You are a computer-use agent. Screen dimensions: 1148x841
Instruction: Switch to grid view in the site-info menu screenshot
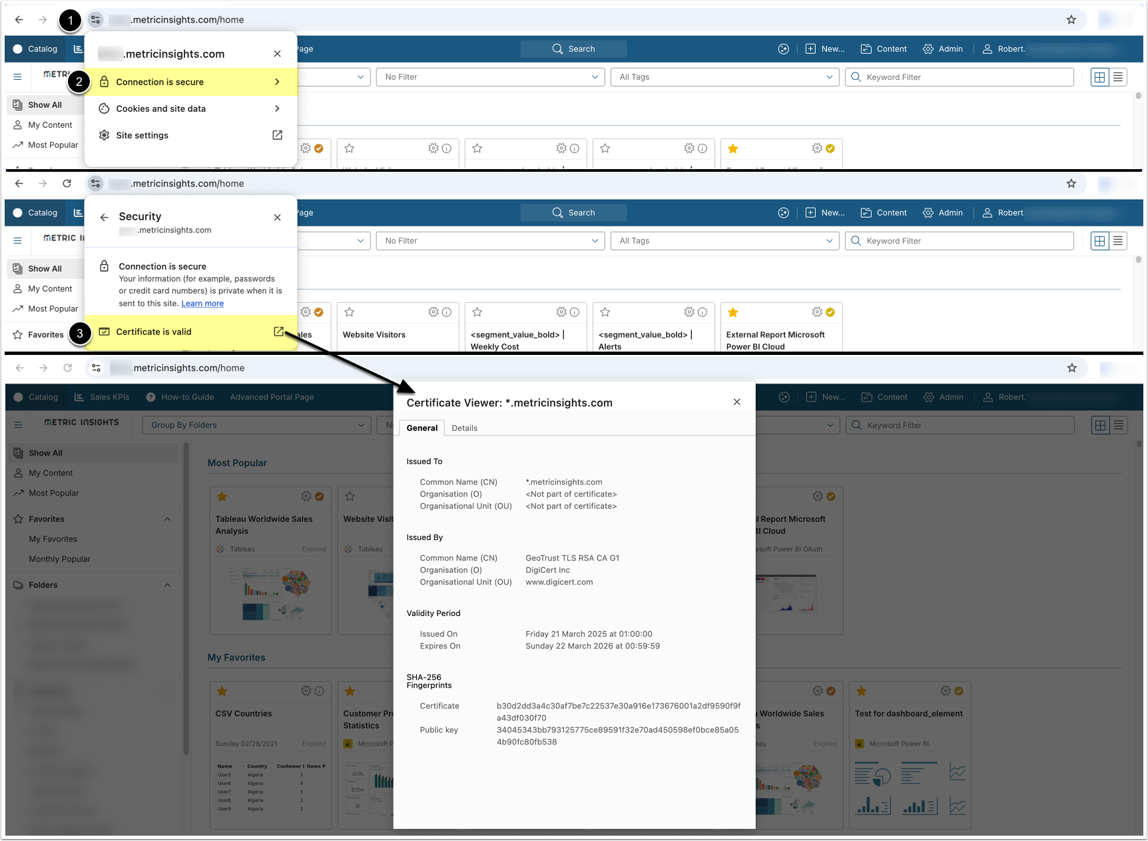1100,77
